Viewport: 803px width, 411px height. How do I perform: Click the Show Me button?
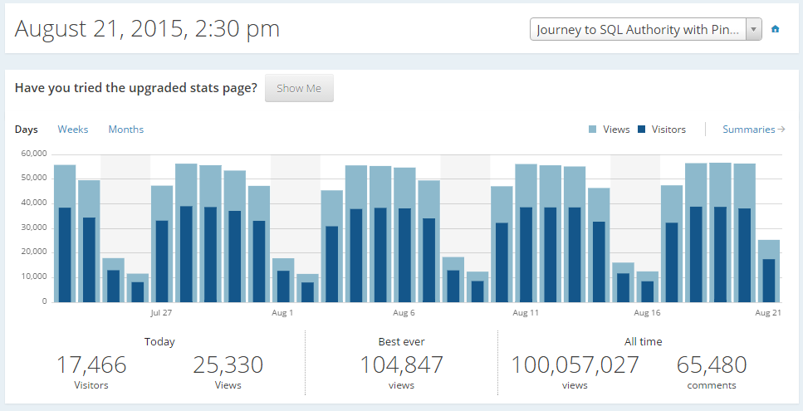[299, 89]
